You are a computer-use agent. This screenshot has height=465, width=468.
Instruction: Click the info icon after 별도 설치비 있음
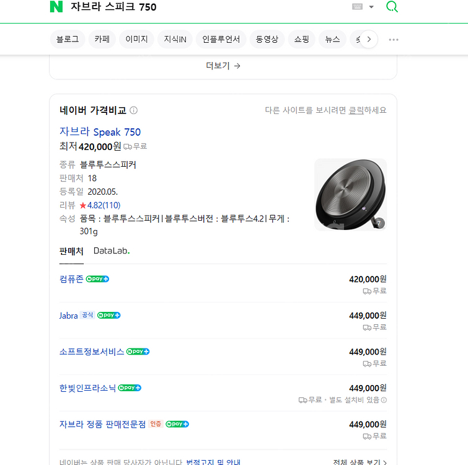384,400
